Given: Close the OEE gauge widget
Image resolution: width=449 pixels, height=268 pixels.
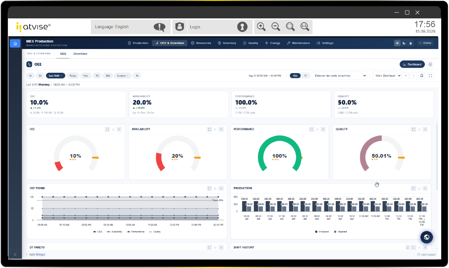Looking at the screenshot, I should pos(119,129).
